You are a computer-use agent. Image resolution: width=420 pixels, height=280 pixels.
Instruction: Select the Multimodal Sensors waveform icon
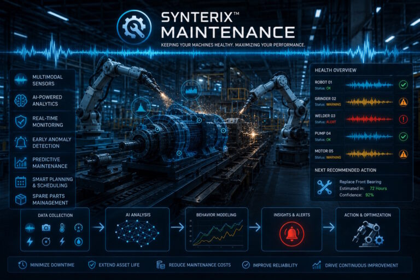tap(21, 80)
